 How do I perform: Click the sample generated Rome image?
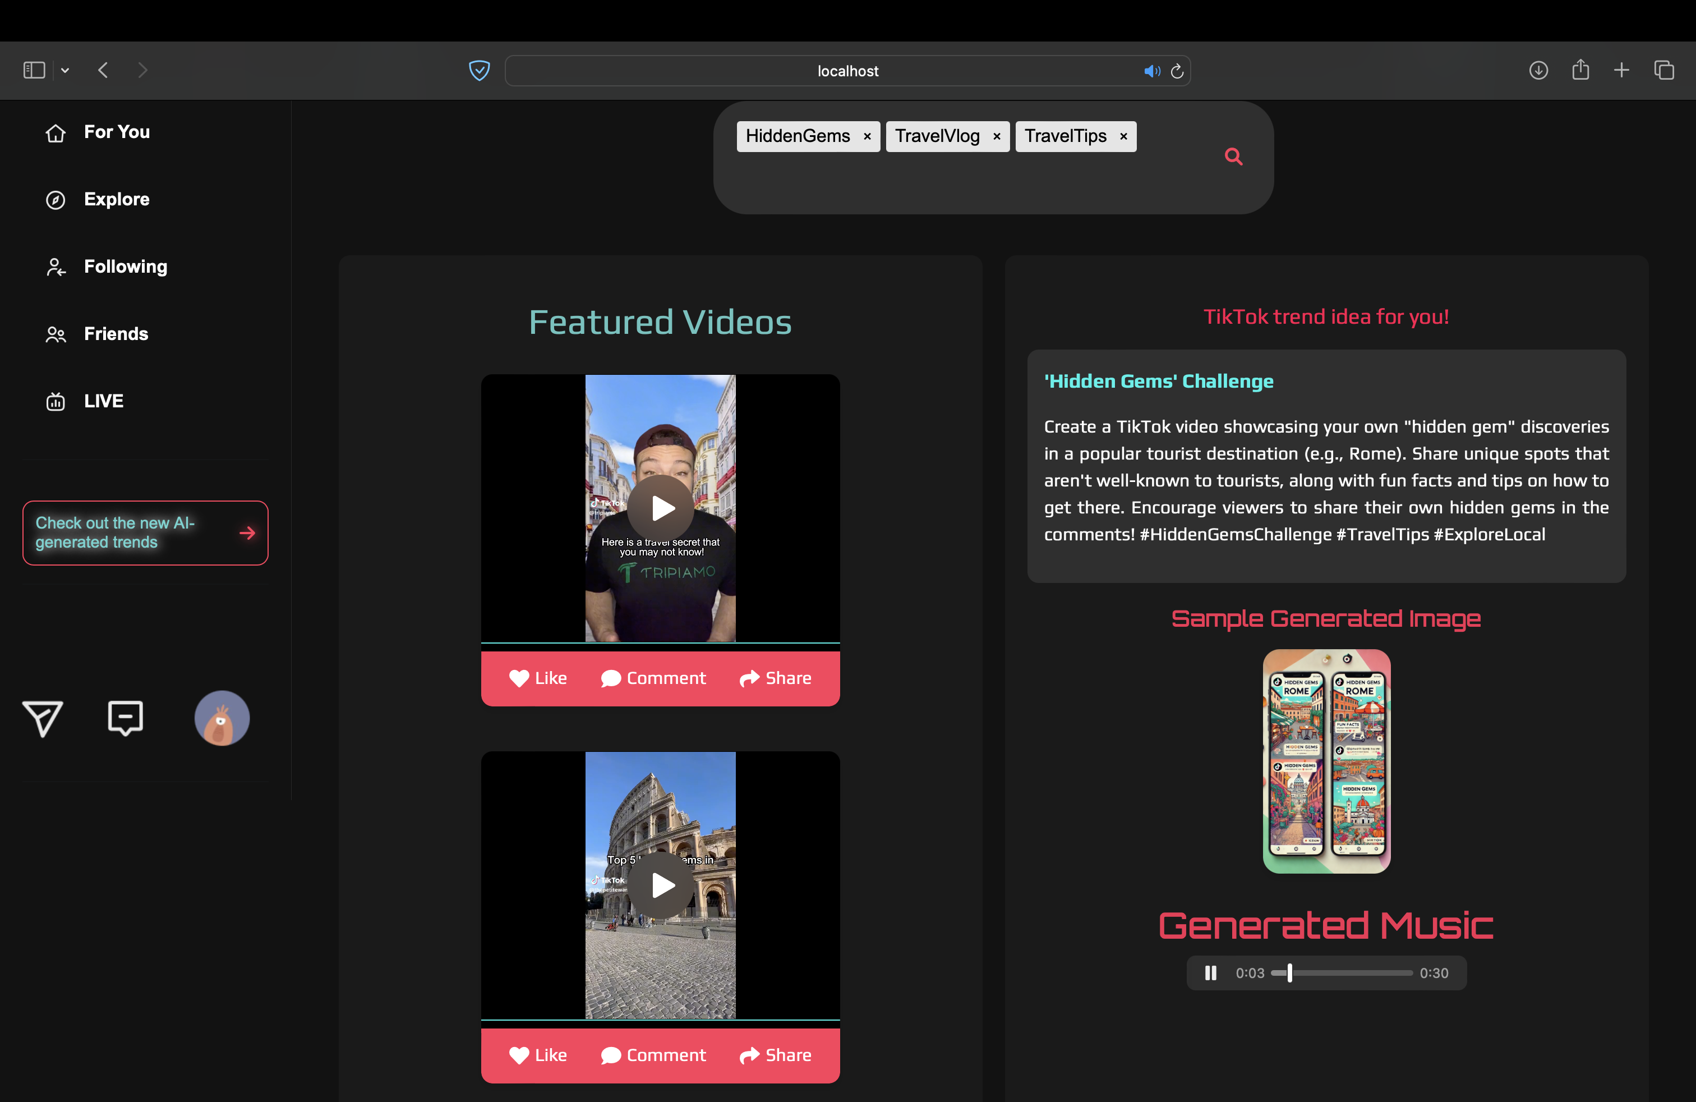pos(1326,760)
